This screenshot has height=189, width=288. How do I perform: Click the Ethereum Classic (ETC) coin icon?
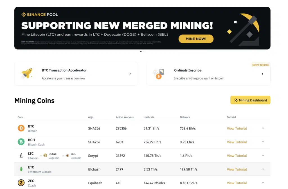point(21,169)
